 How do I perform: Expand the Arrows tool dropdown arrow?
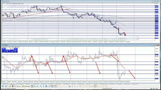click(82, 86)
